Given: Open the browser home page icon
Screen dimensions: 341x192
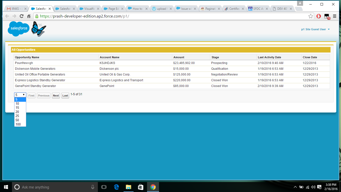Looking at the screenshot, I should 29,16.
